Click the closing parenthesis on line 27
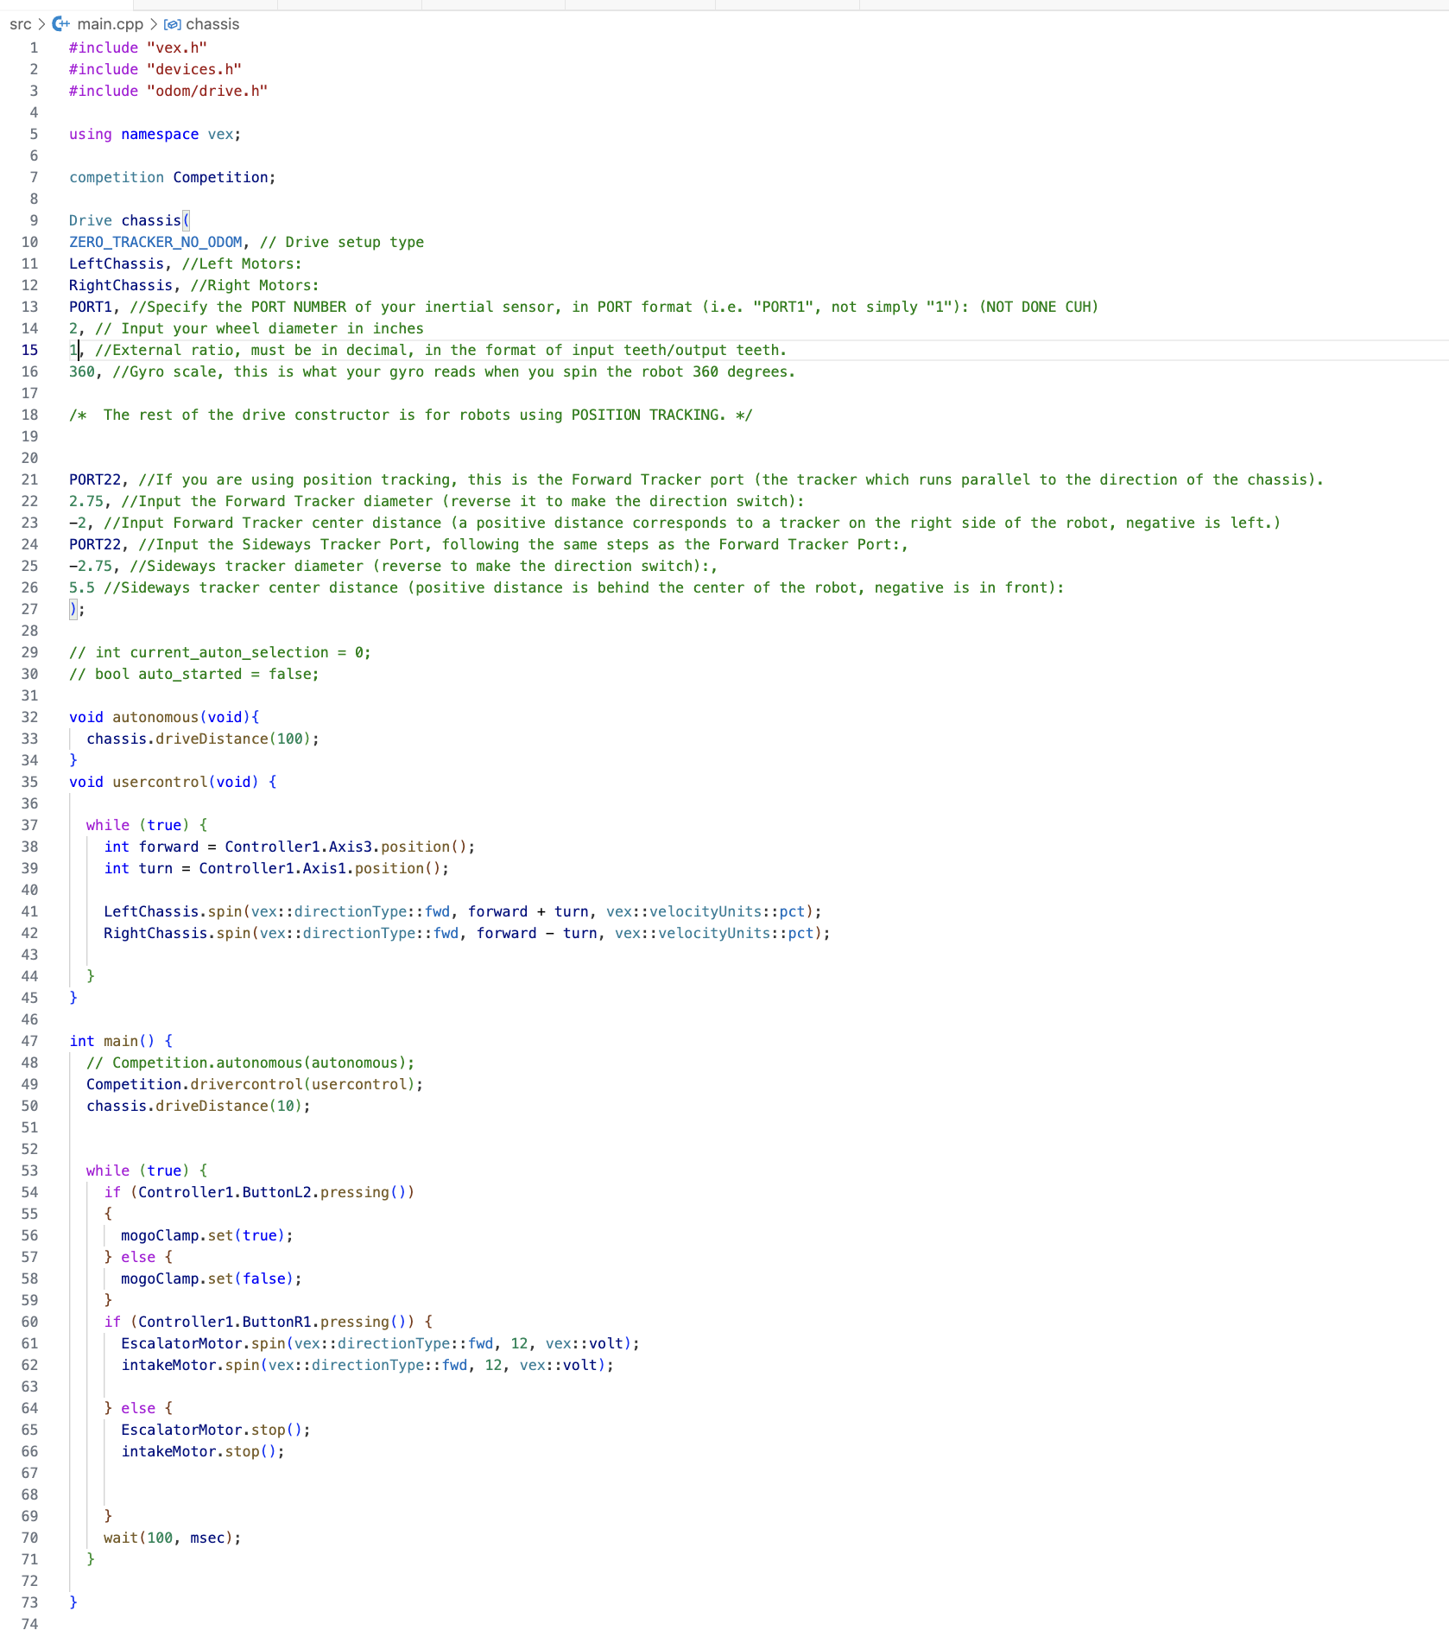 coord(73,609)
